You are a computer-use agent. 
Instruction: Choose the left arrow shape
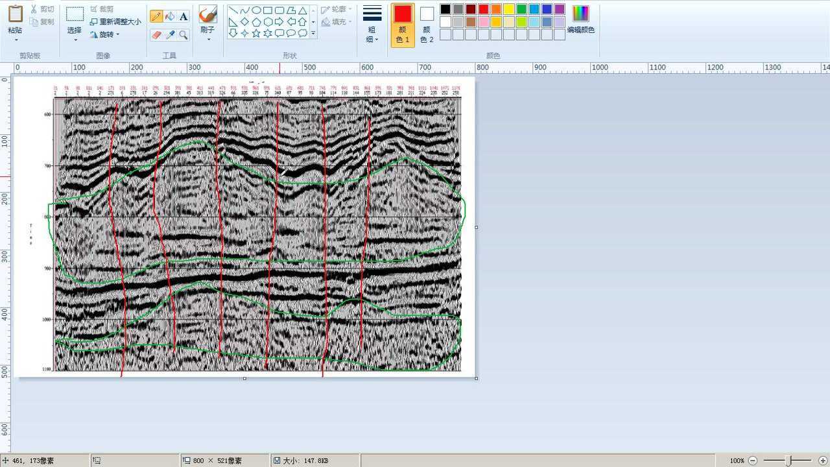tap(291, 21)
